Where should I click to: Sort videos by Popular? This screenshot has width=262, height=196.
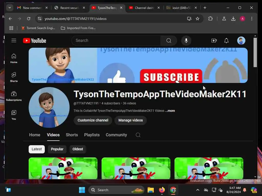pos(57,149)
